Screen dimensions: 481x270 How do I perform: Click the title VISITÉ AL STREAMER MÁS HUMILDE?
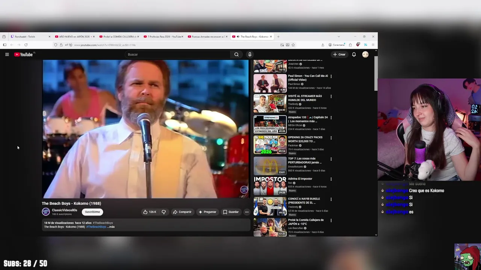[305, 98]
